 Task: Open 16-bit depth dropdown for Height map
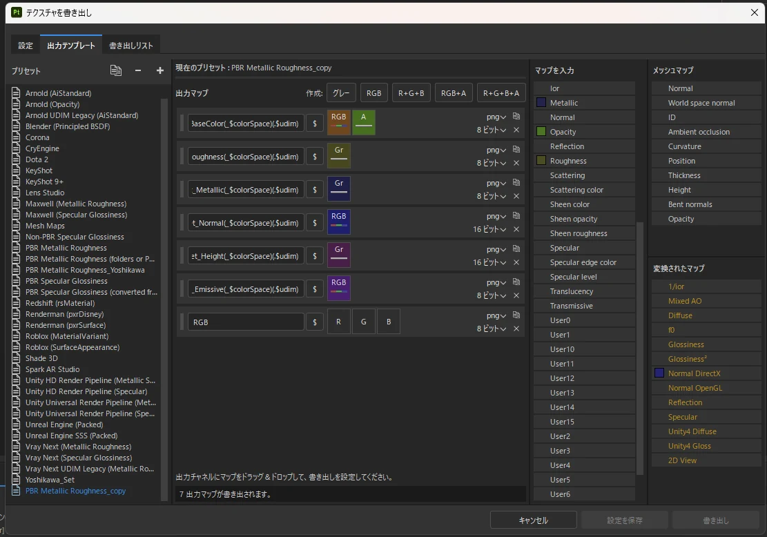pyautogui.click(x=489, y=262)
